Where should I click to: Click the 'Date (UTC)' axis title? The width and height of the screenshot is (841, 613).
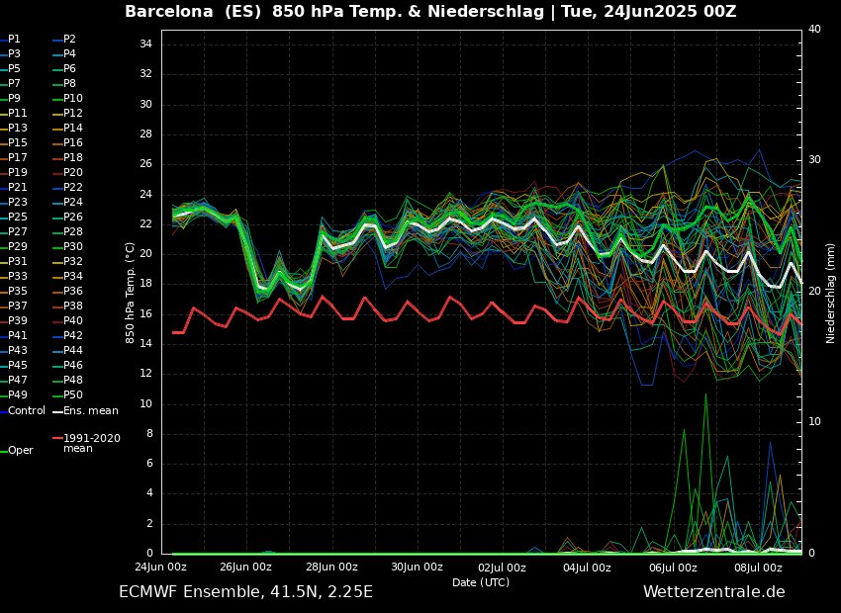481,582
